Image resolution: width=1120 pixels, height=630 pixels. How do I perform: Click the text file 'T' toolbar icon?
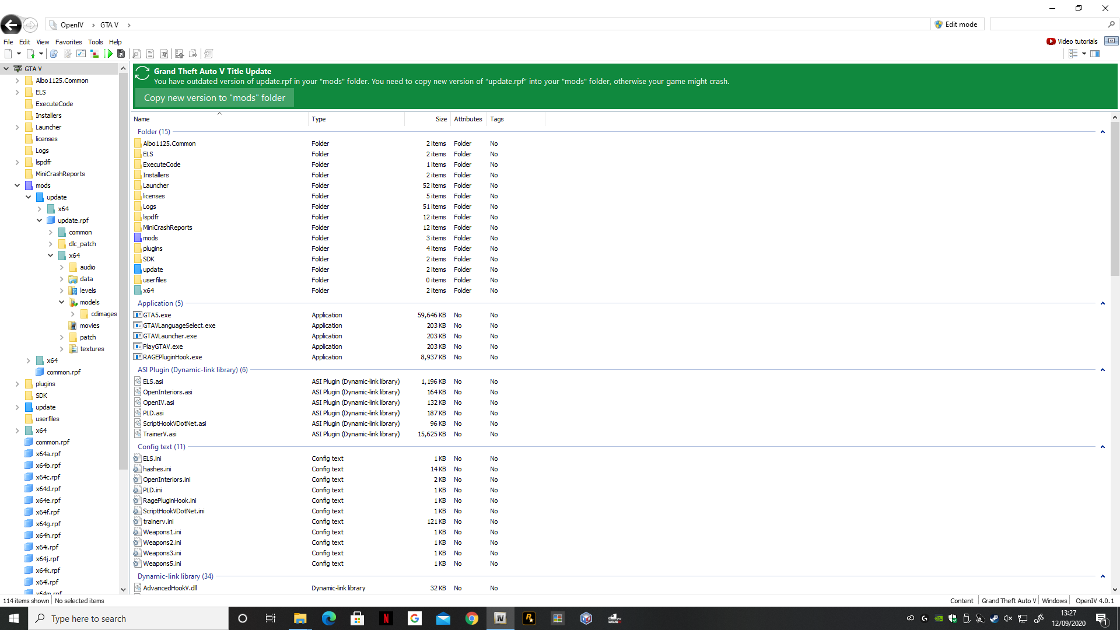pos(164,54)
